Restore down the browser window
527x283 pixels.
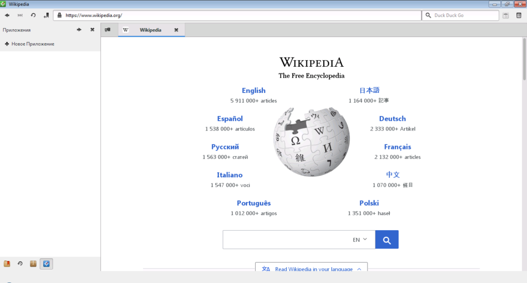pyautogui.click(x=507, y=4)
